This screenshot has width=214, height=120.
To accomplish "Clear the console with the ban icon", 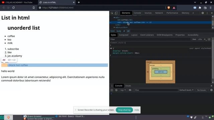I will point(116,90).
